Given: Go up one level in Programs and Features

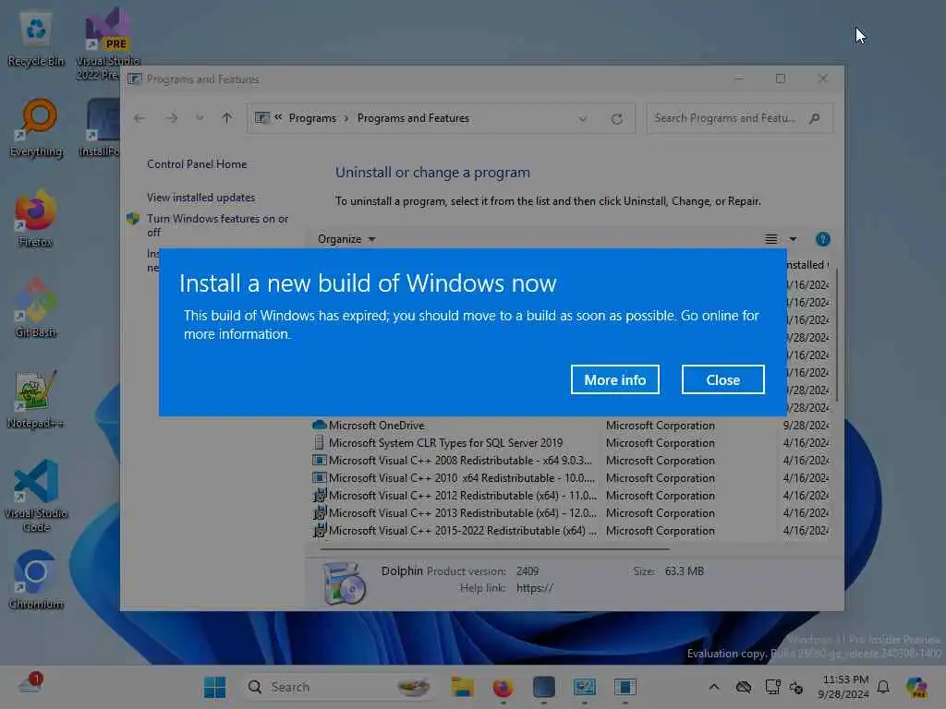Looking at the screenshot, I should coord(227,118).
